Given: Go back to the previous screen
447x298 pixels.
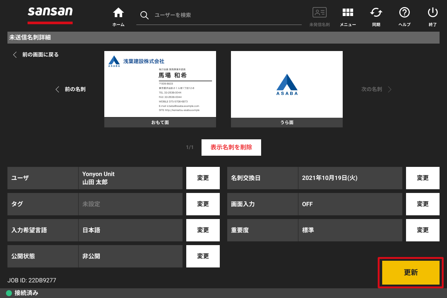Looking at the screenshot, I should pos(36,55).
